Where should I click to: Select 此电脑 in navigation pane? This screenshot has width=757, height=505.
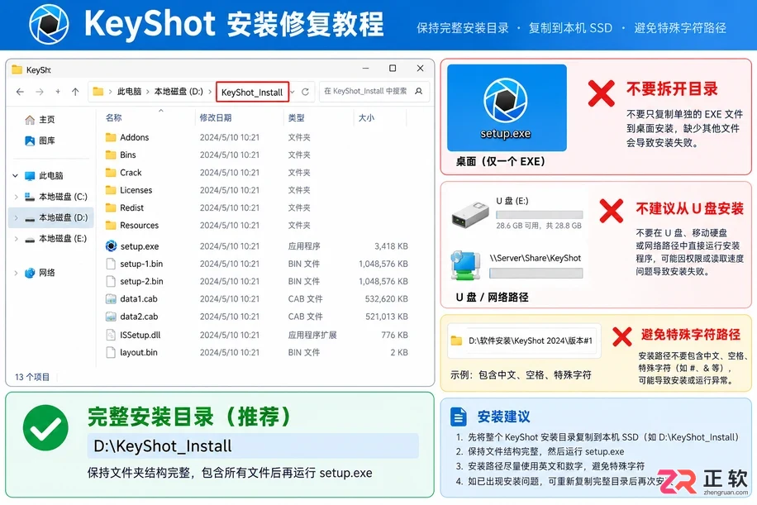tap(50, 176)
